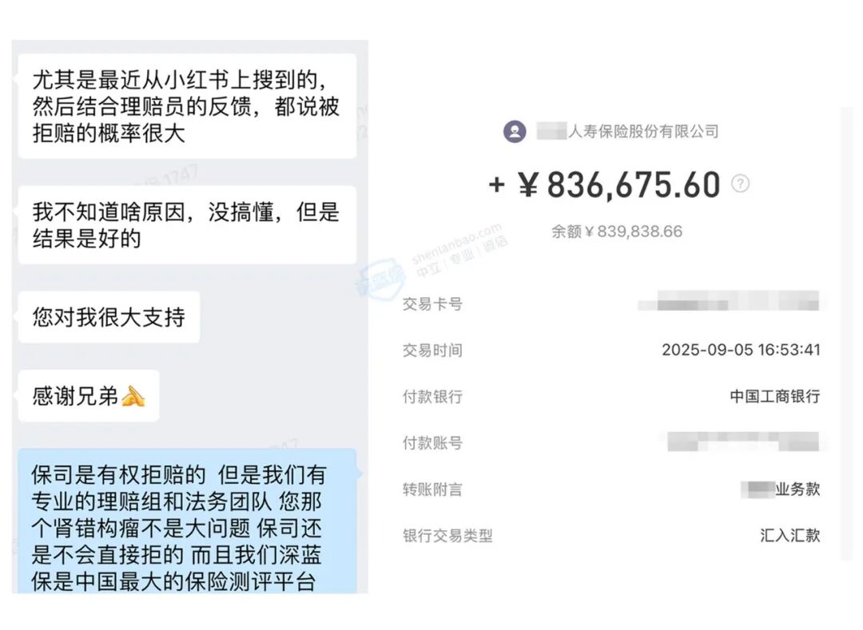
Task: Tap the paying bank value 中国工商银行
Action: [x=774, y=396]
